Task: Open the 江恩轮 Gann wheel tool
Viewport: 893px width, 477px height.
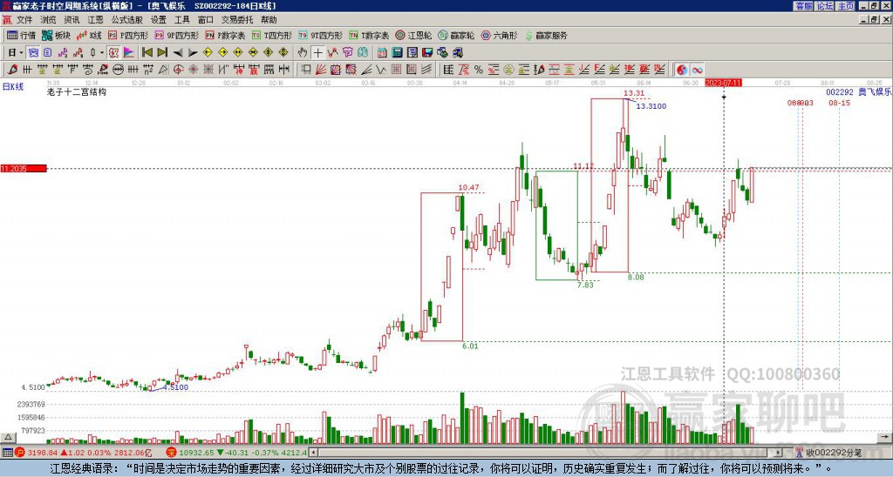Action: coord(413,35)
